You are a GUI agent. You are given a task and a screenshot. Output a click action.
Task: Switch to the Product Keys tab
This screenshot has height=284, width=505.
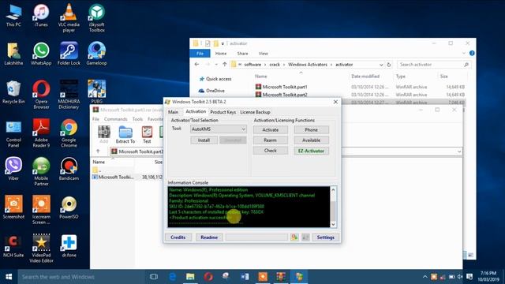(223, 112)
